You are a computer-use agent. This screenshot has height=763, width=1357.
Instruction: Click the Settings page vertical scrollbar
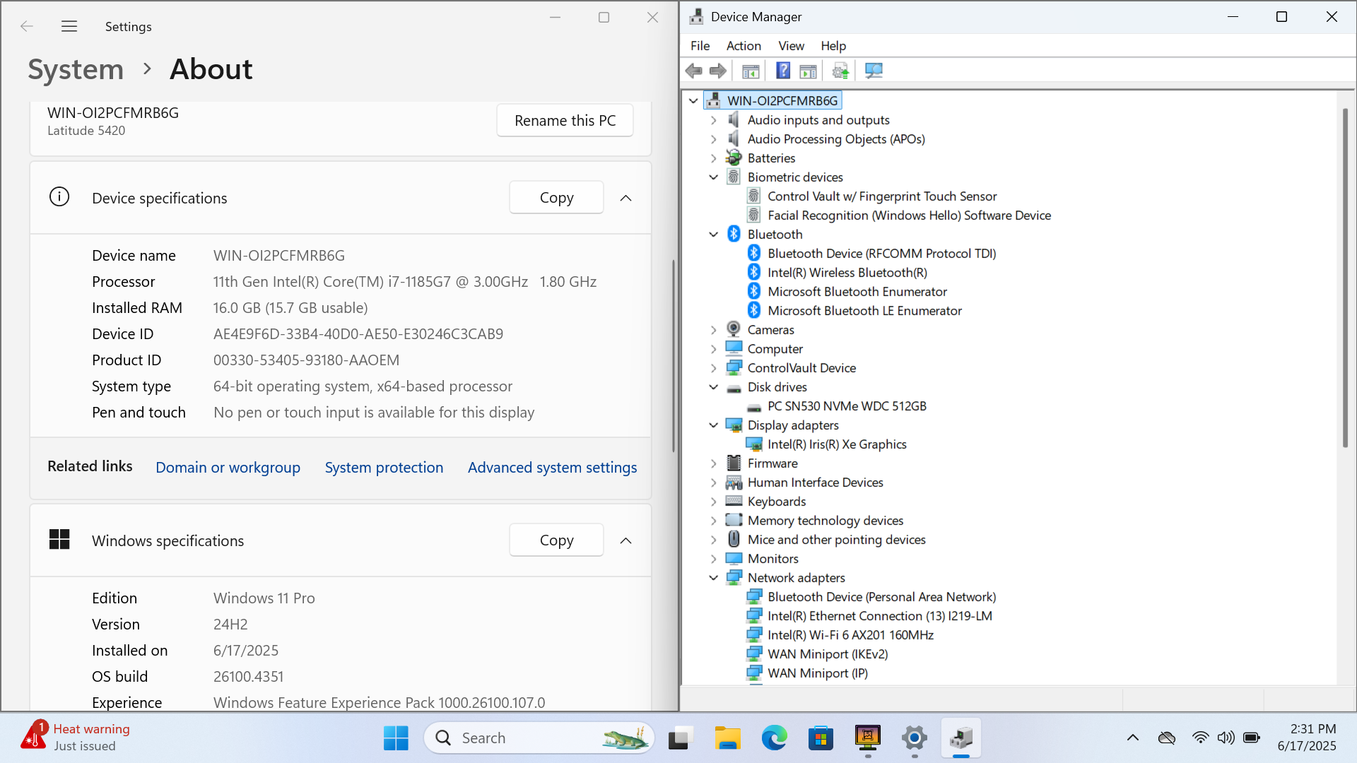673,357
